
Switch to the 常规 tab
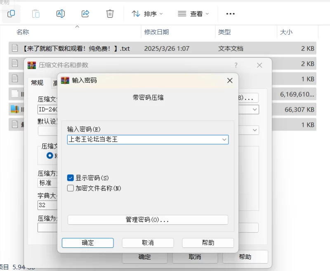point(37,83)
